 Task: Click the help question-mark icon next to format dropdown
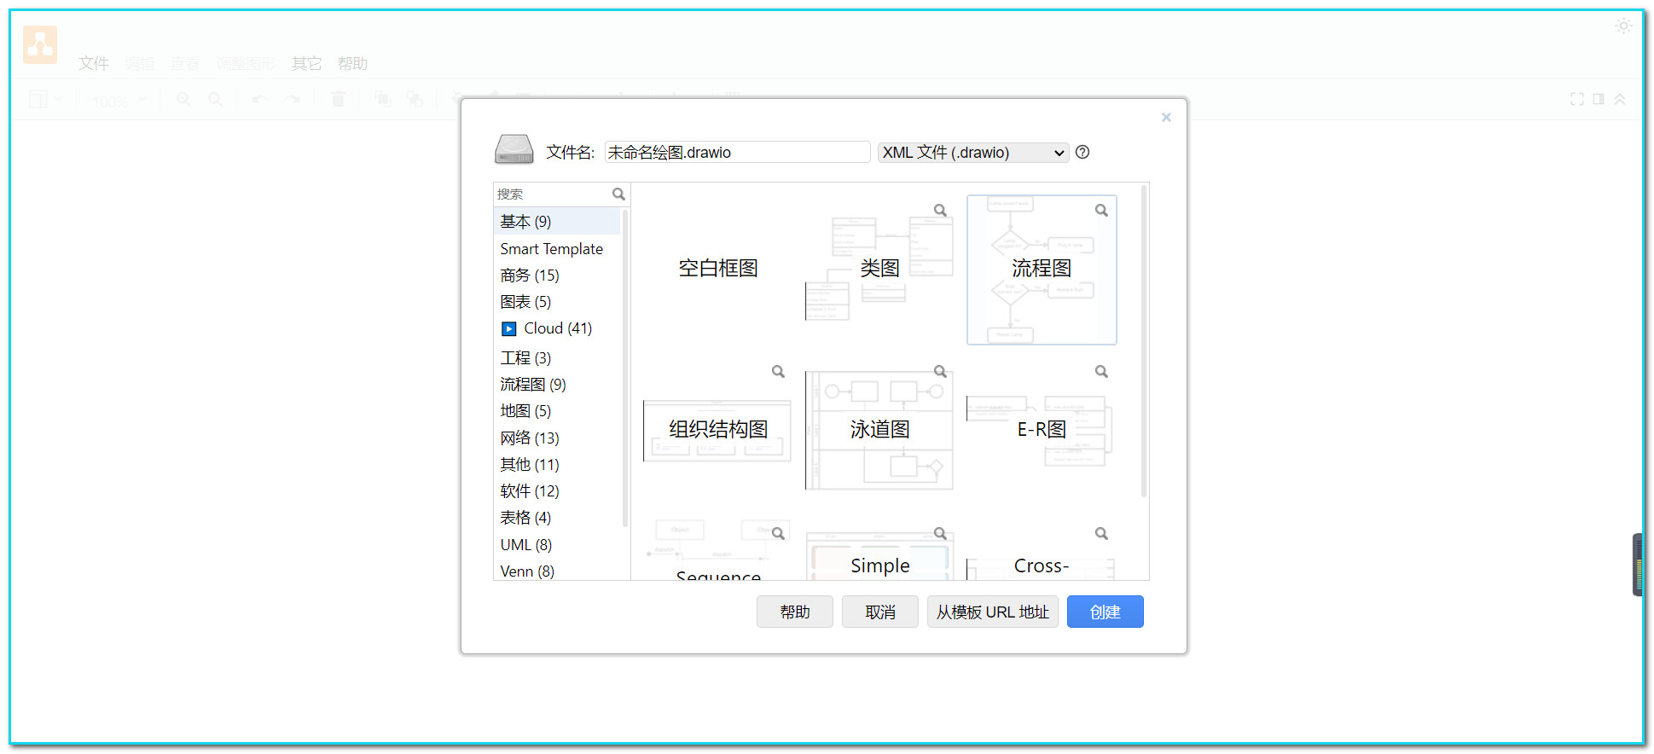pyautogui.click(x=1082, y=152)
